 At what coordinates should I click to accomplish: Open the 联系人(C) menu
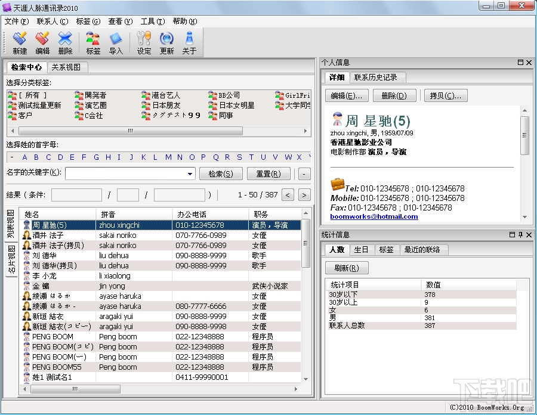point(53,21)
